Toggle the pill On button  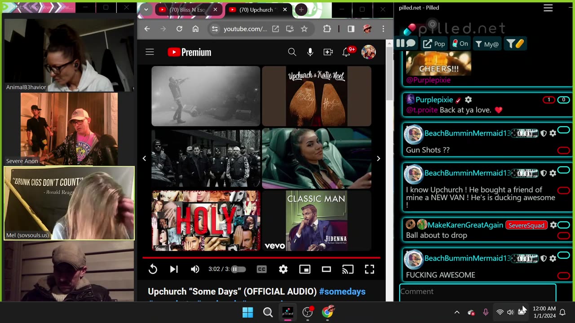point(460,44)
